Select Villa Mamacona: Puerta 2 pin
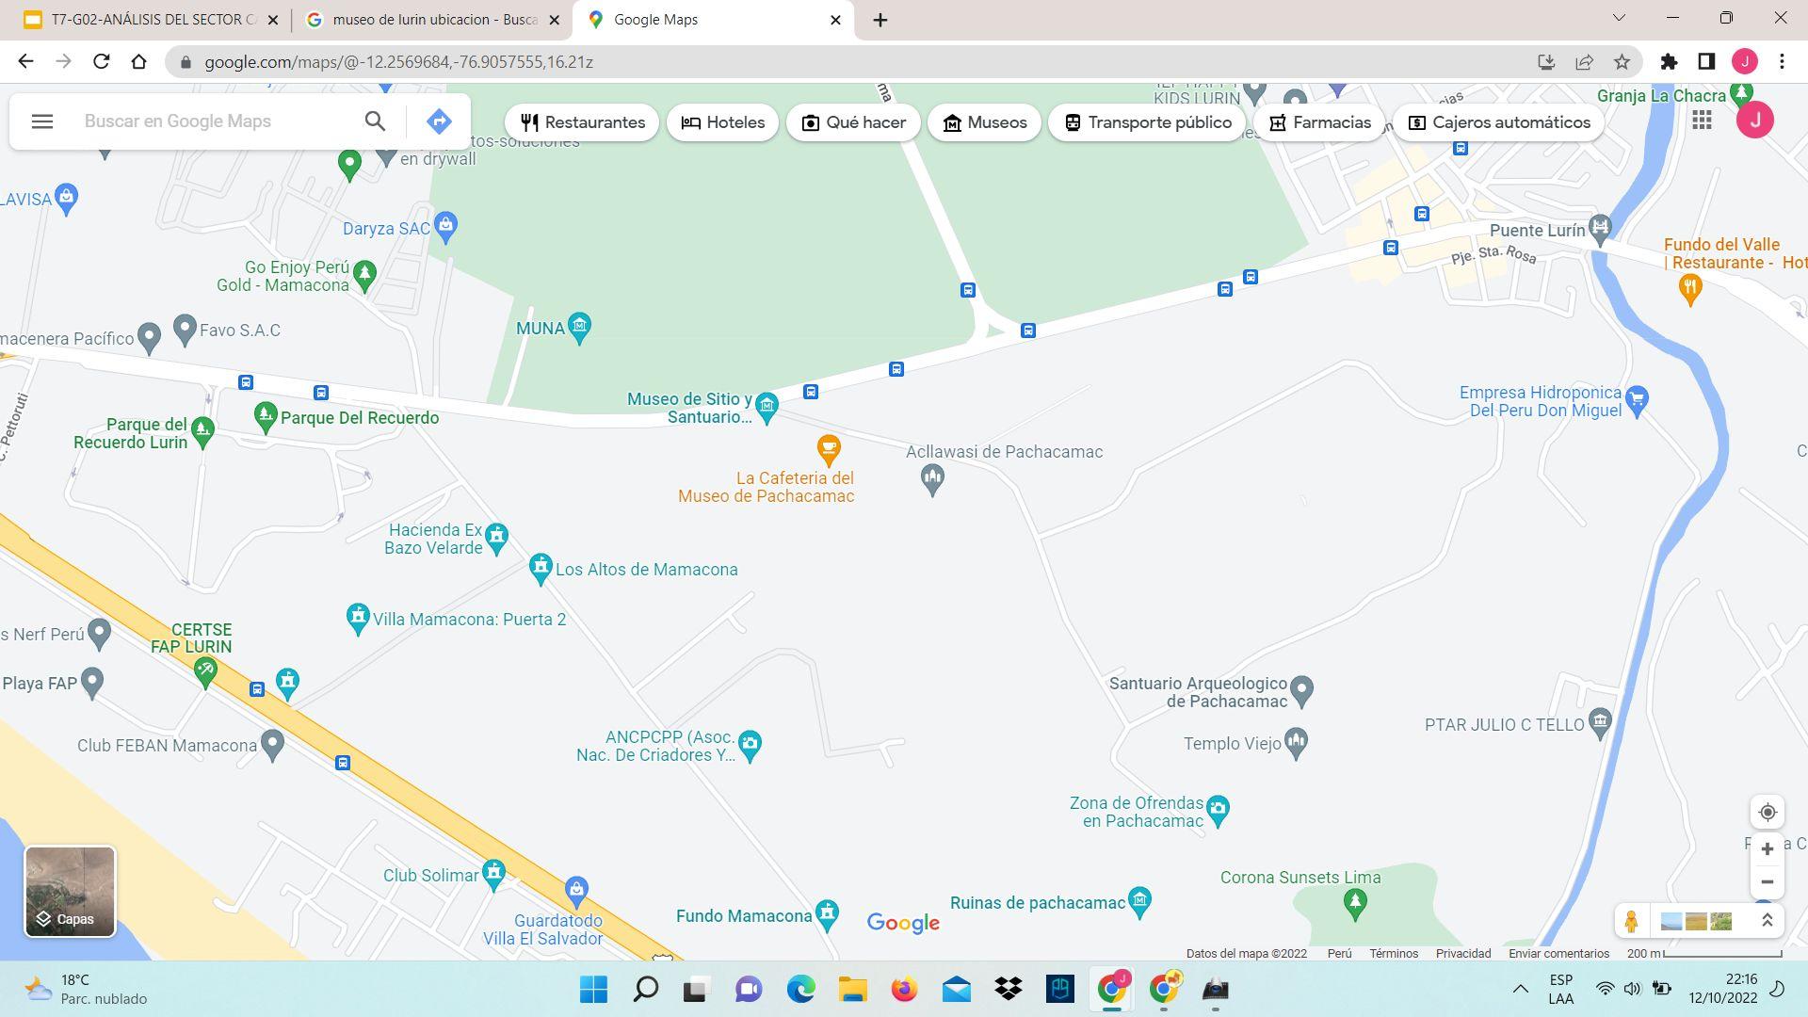 [357, 619]
